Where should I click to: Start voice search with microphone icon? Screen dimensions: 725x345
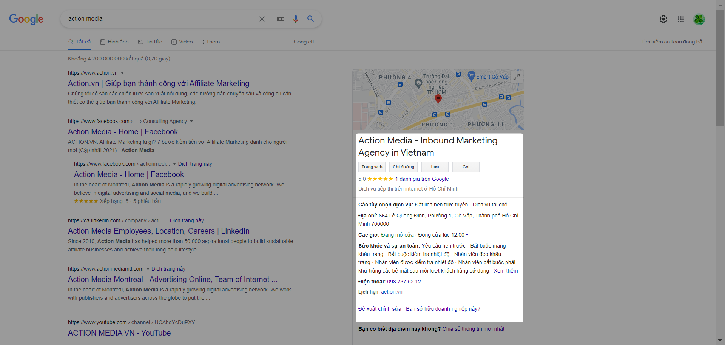point(296,19)
